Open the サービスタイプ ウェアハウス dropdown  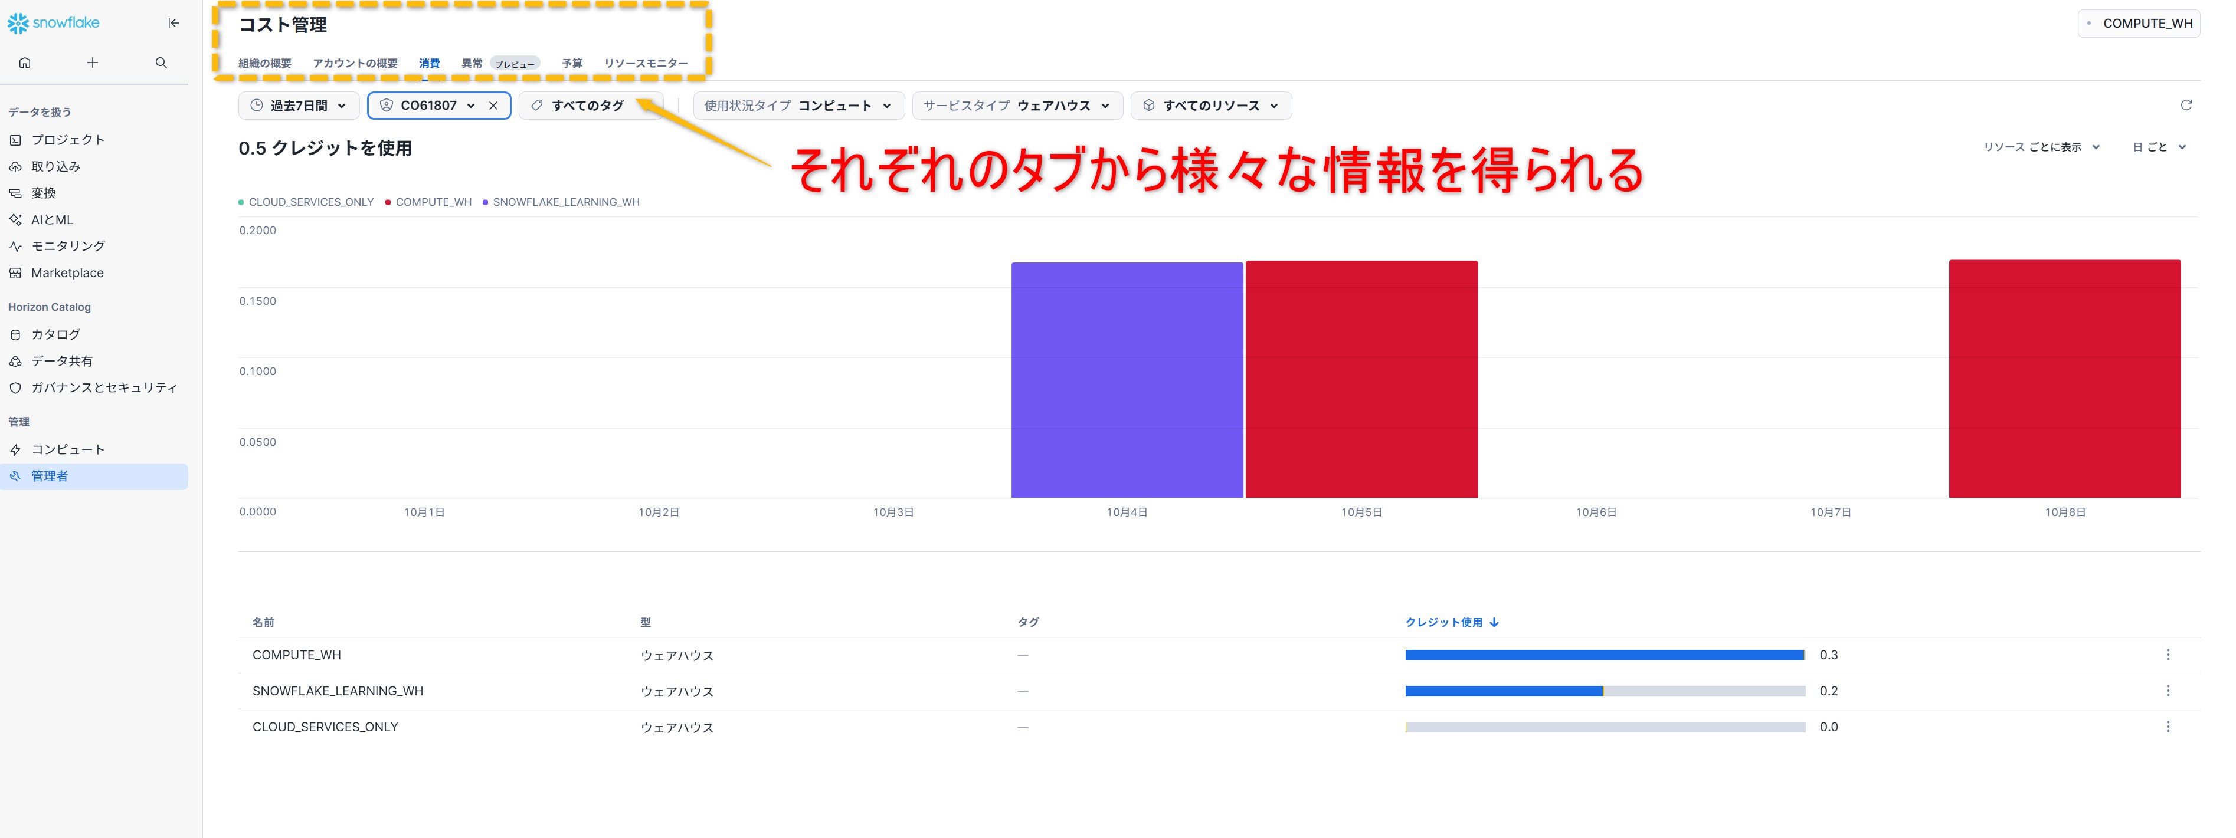1016,106
